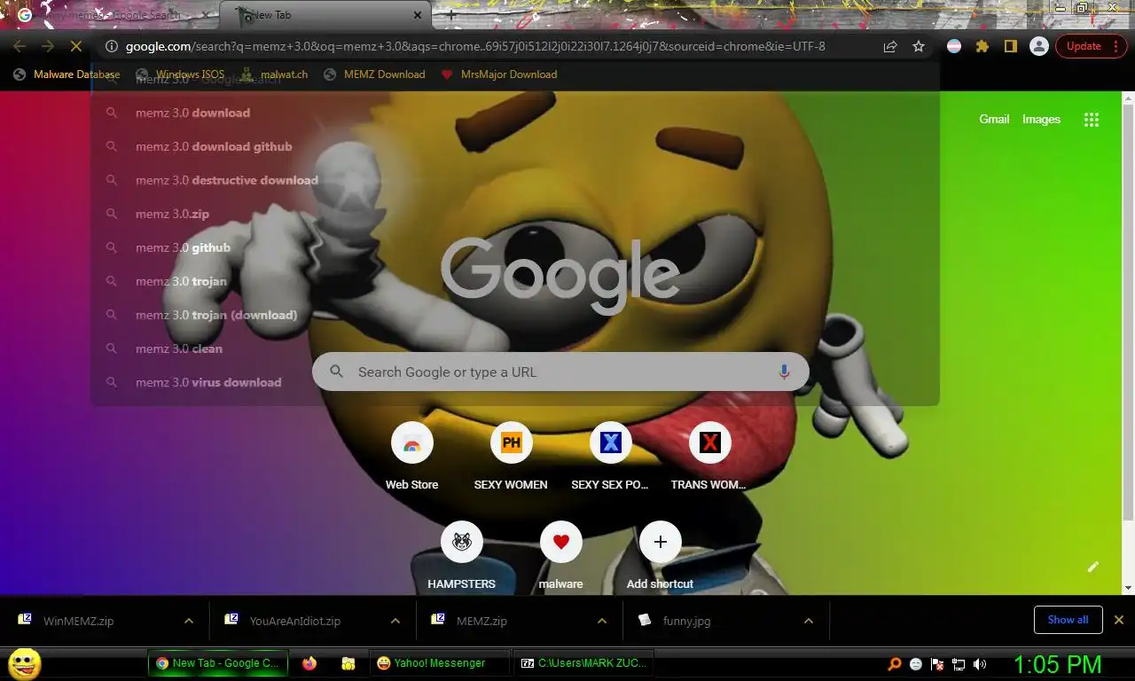Click New Tab - Google Chrome taskbar button
The width and height of the screenshot is (1135, 681).
(217, 663)
